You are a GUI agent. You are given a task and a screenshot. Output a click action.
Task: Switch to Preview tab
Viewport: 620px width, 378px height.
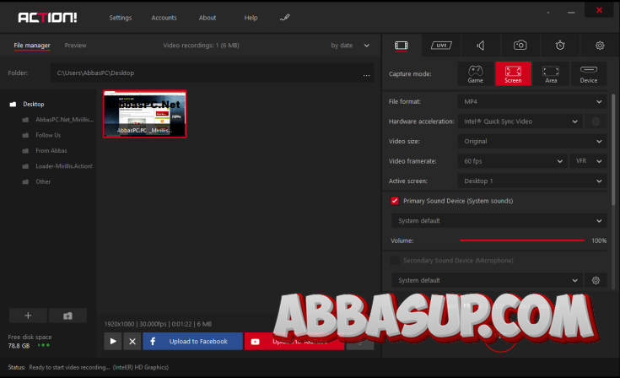tap(75, 45)
